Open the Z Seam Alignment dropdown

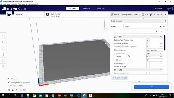coord(155,50)
